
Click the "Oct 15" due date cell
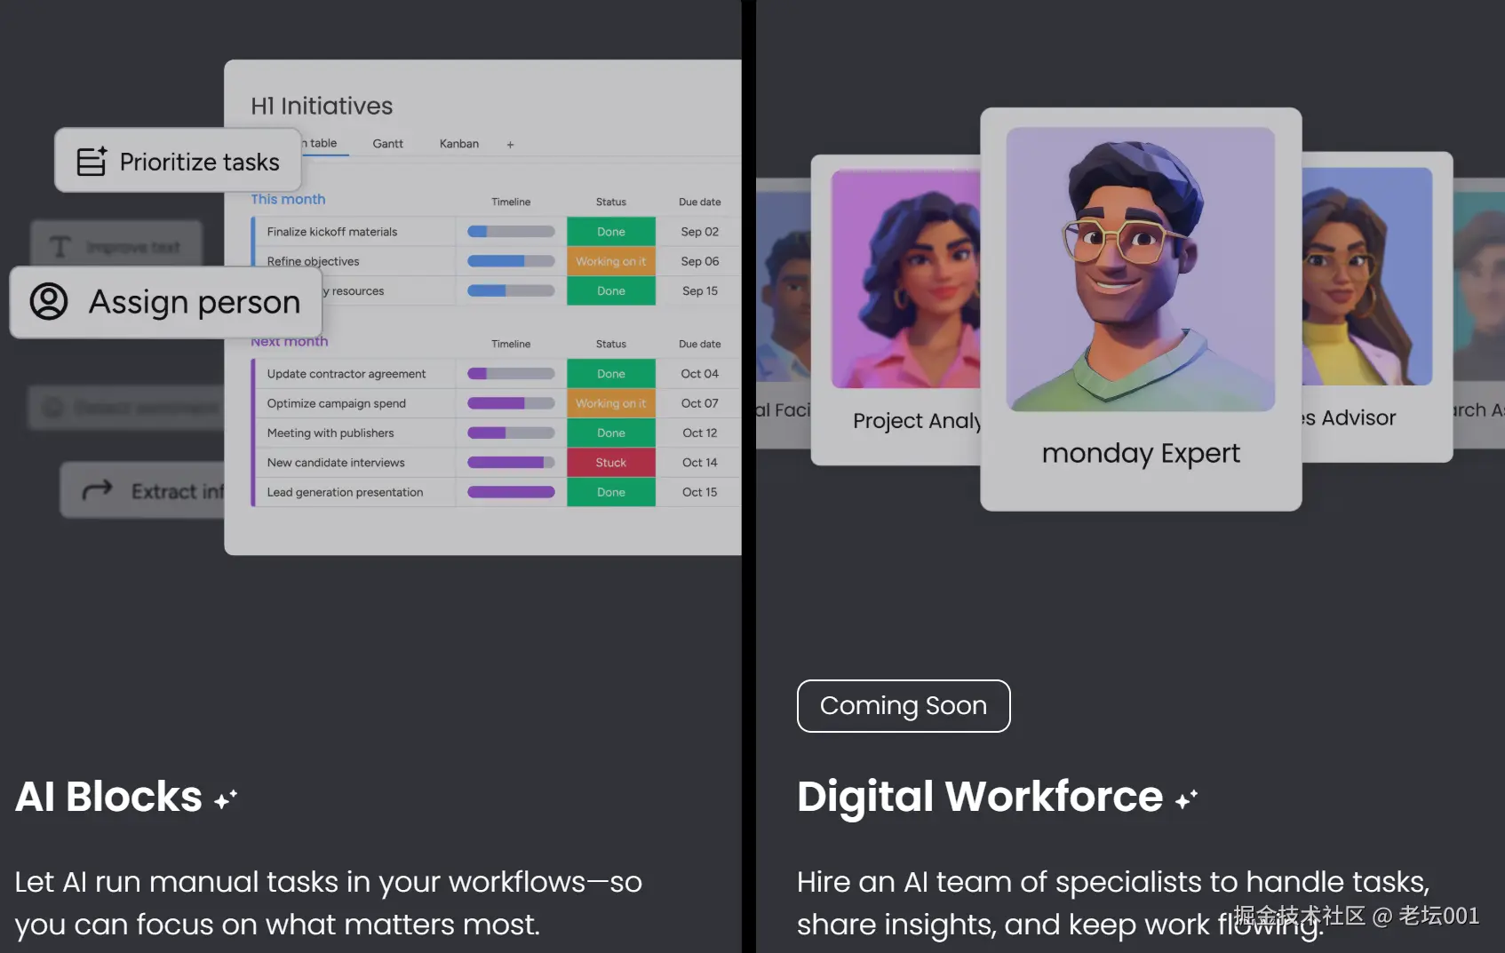[700, 492]
